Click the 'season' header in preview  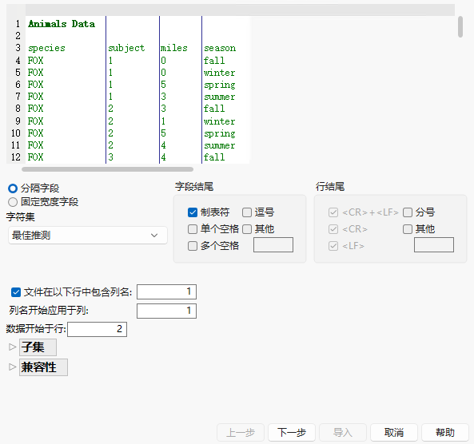[220, 48]
